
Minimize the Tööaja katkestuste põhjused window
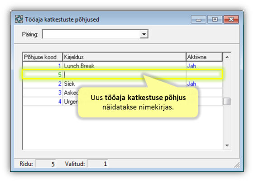click(198, 19)
